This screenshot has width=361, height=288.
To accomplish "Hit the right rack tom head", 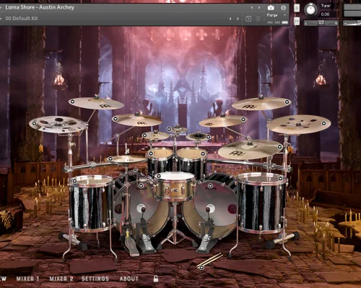I will (191, 153).
